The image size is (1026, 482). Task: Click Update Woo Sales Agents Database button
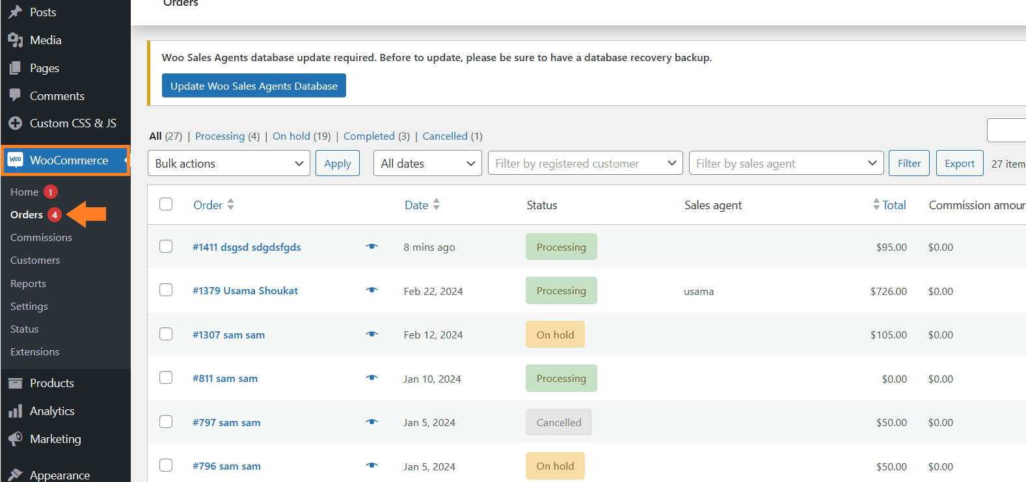click(x=254, y=86)
